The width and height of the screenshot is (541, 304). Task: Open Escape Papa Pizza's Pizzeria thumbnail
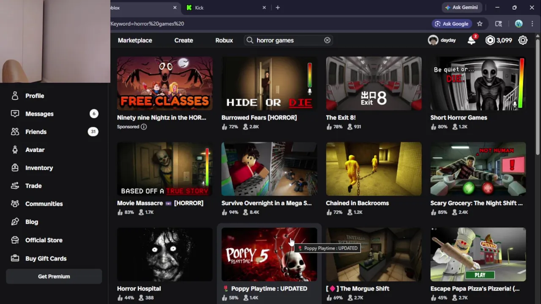[x=478, y=254]
